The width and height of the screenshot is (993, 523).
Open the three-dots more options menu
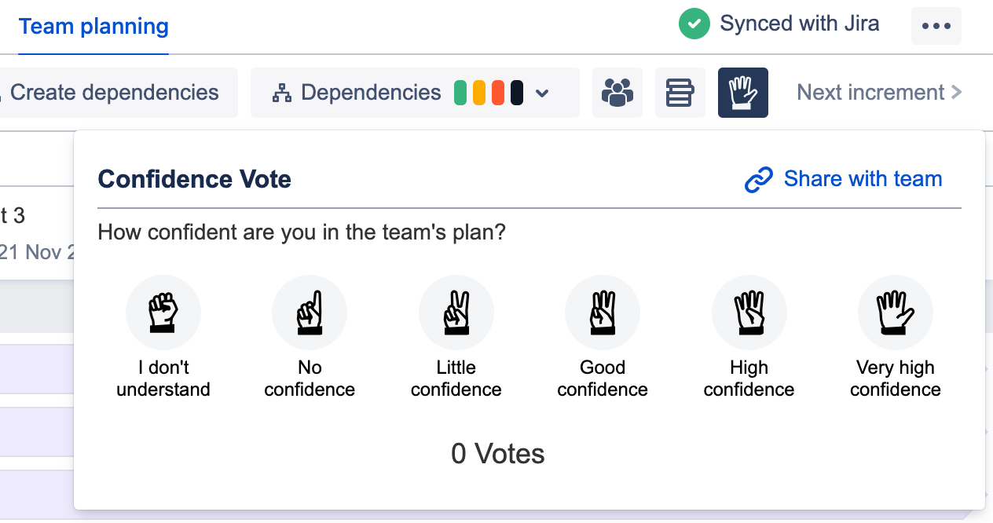tap(936, 26)
